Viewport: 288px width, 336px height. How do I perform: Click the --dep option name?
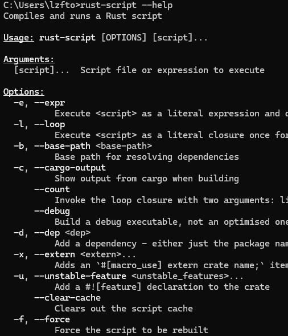[x=47, y=233]
